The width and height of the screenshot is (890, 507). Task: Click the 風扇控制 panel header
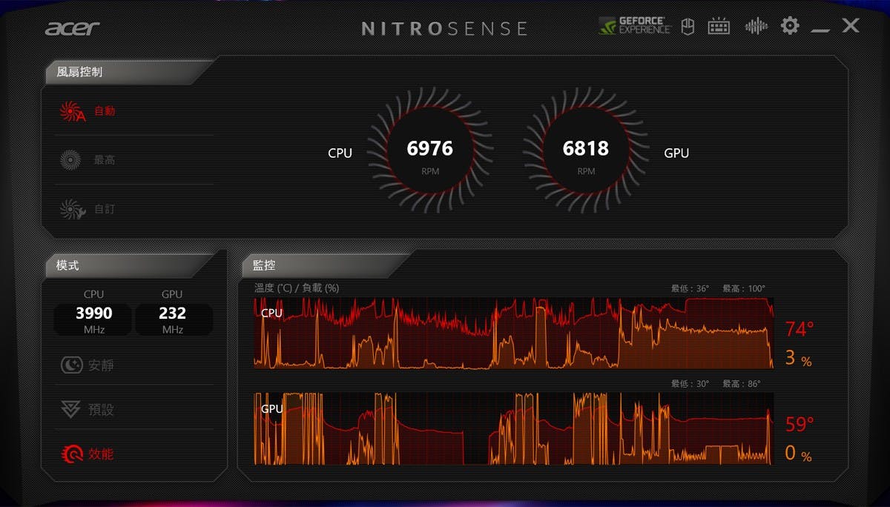80,73
